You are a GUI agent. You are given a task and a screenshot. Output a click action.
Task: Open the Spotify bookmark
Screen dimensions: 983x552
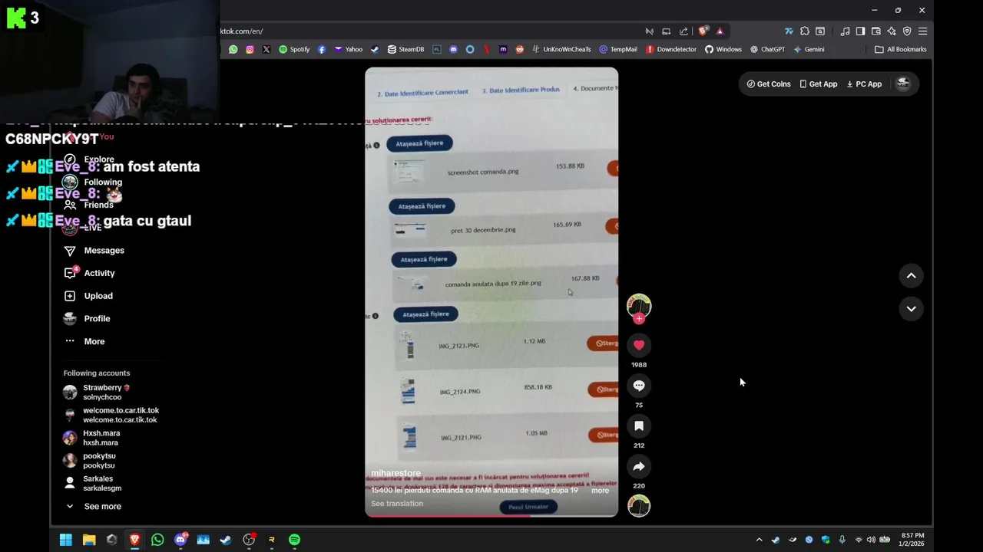(294, 49)
